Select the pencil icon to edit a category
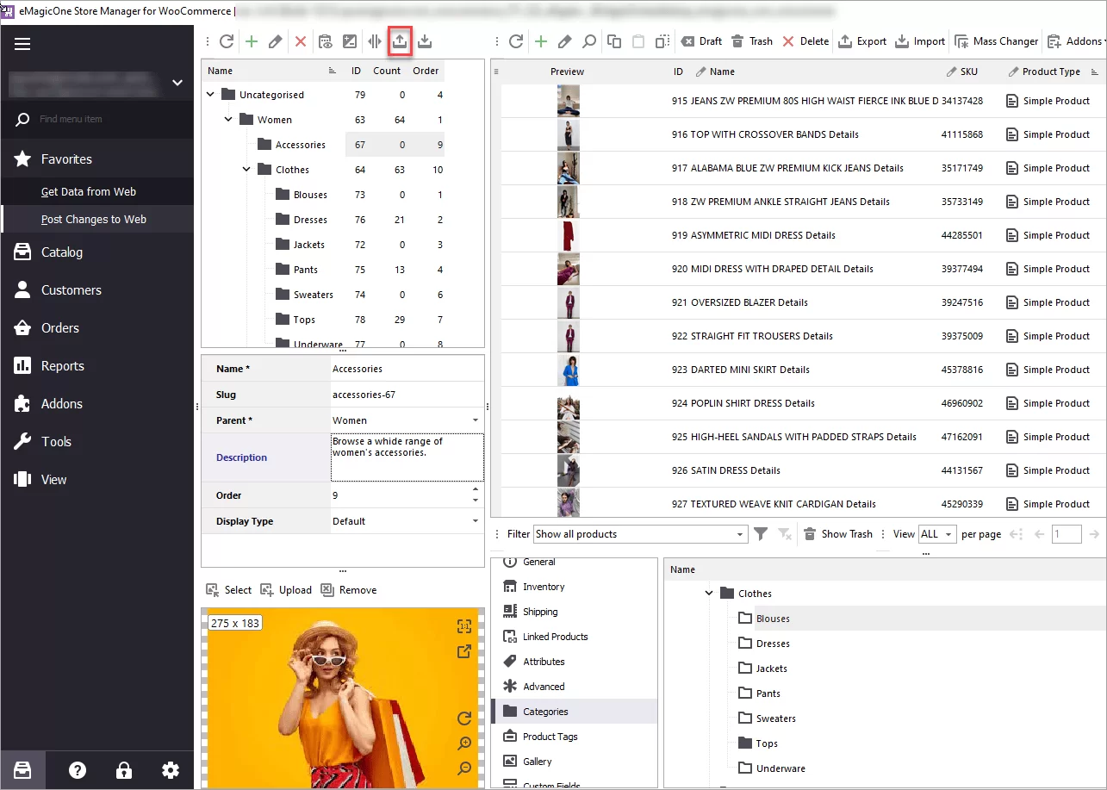Image resolution: width=1107 pixels, height=790 pixels. (274, 40)
